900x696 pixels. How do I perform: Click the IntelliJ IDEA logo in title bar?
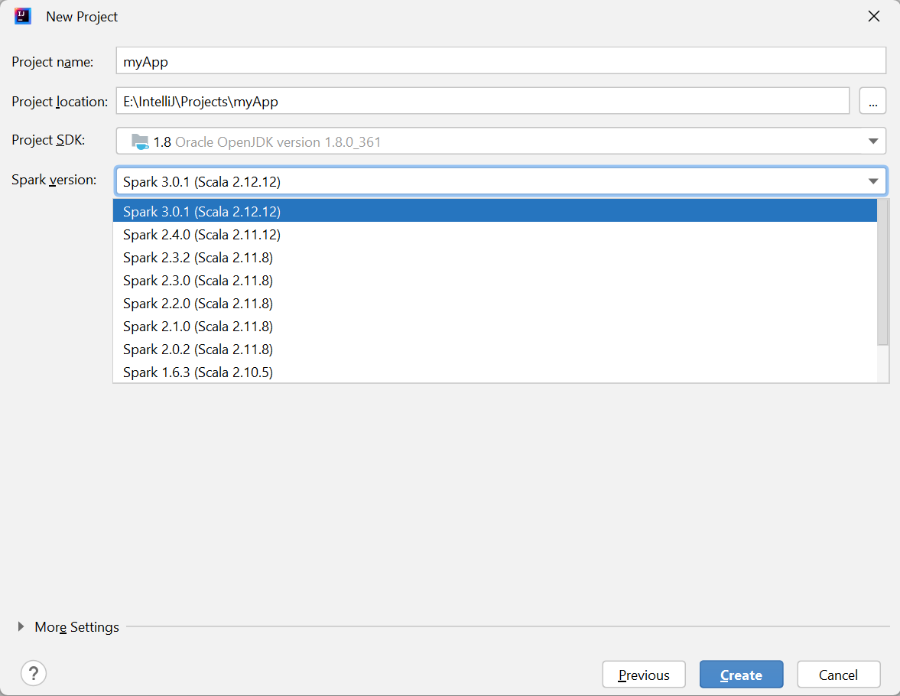tap(23, 15)
